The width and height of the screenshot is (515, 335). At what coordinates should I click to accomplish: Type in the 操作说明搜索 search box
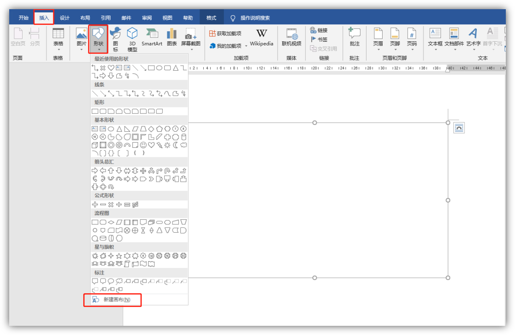point(255,18)
